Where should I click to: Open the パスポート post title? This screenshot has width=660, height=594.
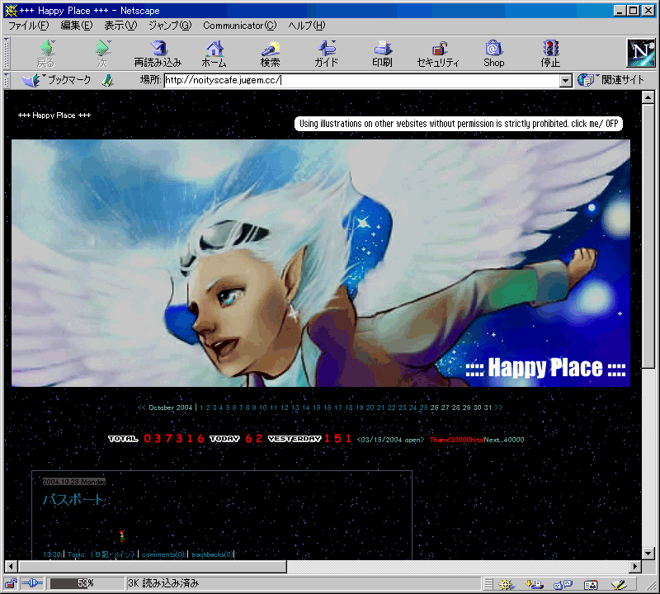(x=73, y=500)
